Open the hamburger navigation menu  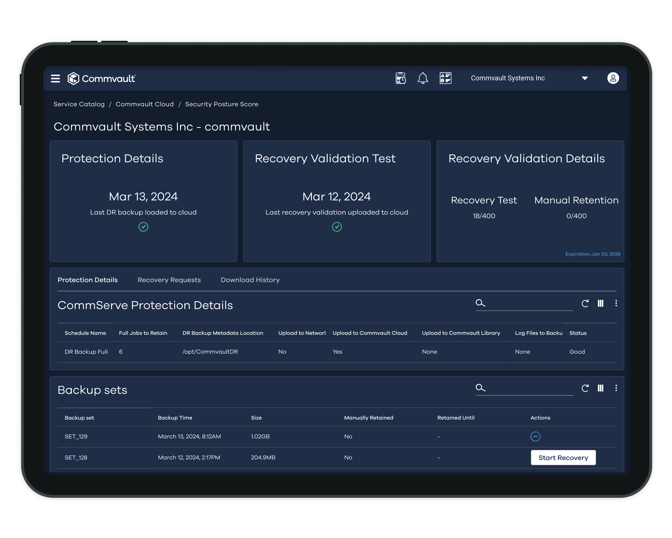[56, 78]
